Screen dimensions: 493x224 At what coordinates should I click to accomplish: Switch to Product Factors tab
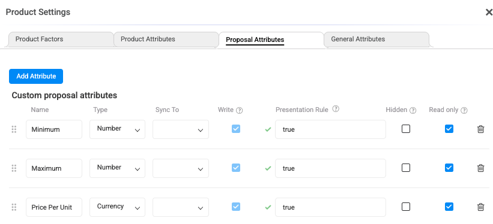click(x=61, y=39)
